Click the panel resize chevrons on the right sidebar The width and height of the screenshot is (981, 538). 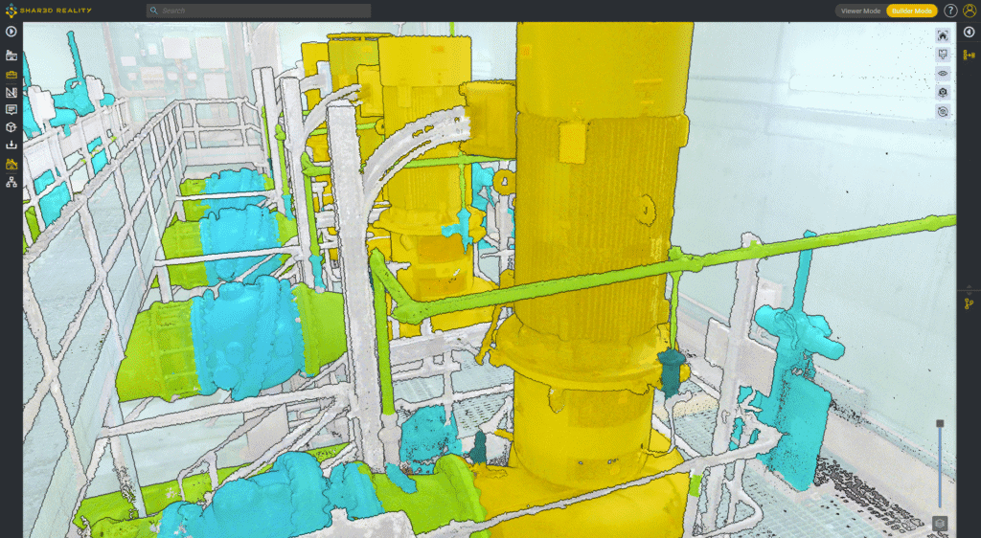tap(969, 287)
